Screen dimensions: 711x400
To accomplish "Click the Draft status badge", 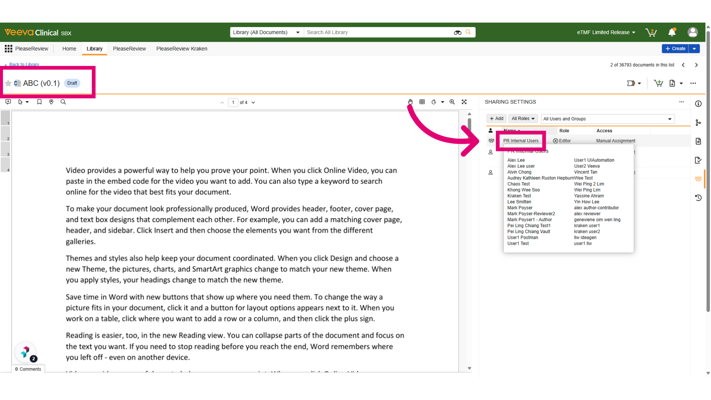I will click(72, 83).
